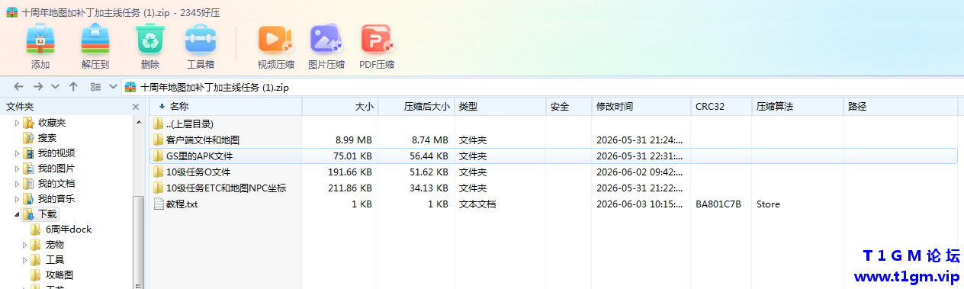Click the 文本文档 type cell
This screenshot has height=289, width=964.
pos(477,204)
